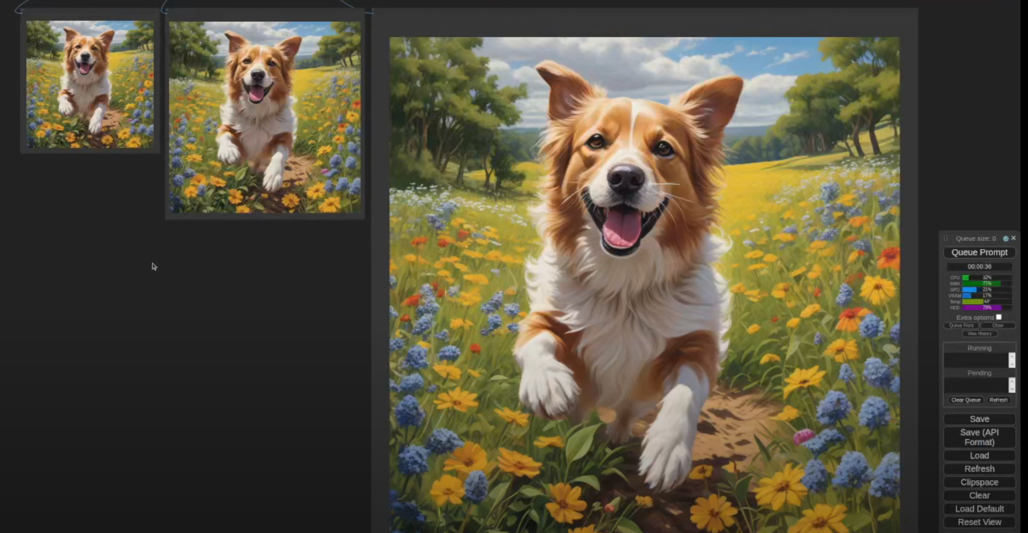Screen dimensions: 1028x533
Task: Click the Clear Queue button
Action: click(965, 400)
